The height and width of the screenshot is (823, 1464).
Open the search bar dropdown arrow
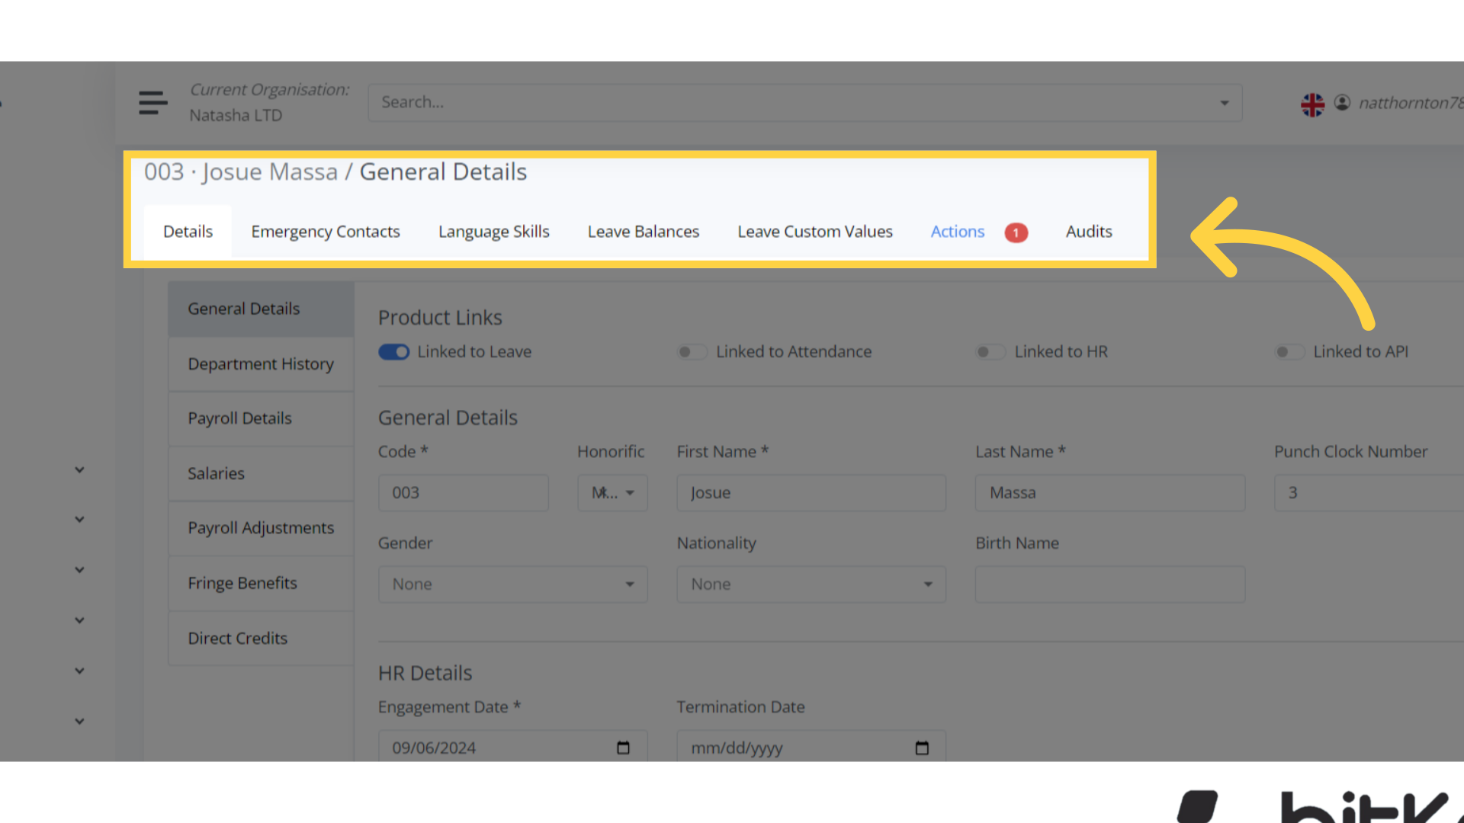click(x=1224, y=102)
